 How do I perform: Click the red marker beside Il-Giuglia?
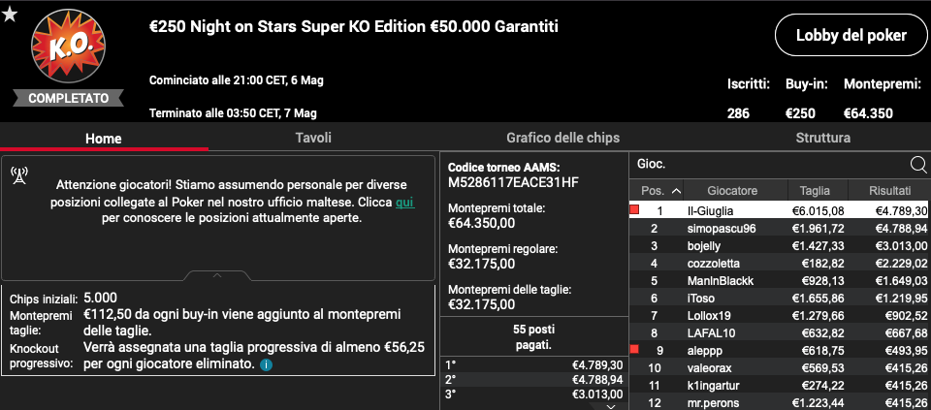coord(634,209)
